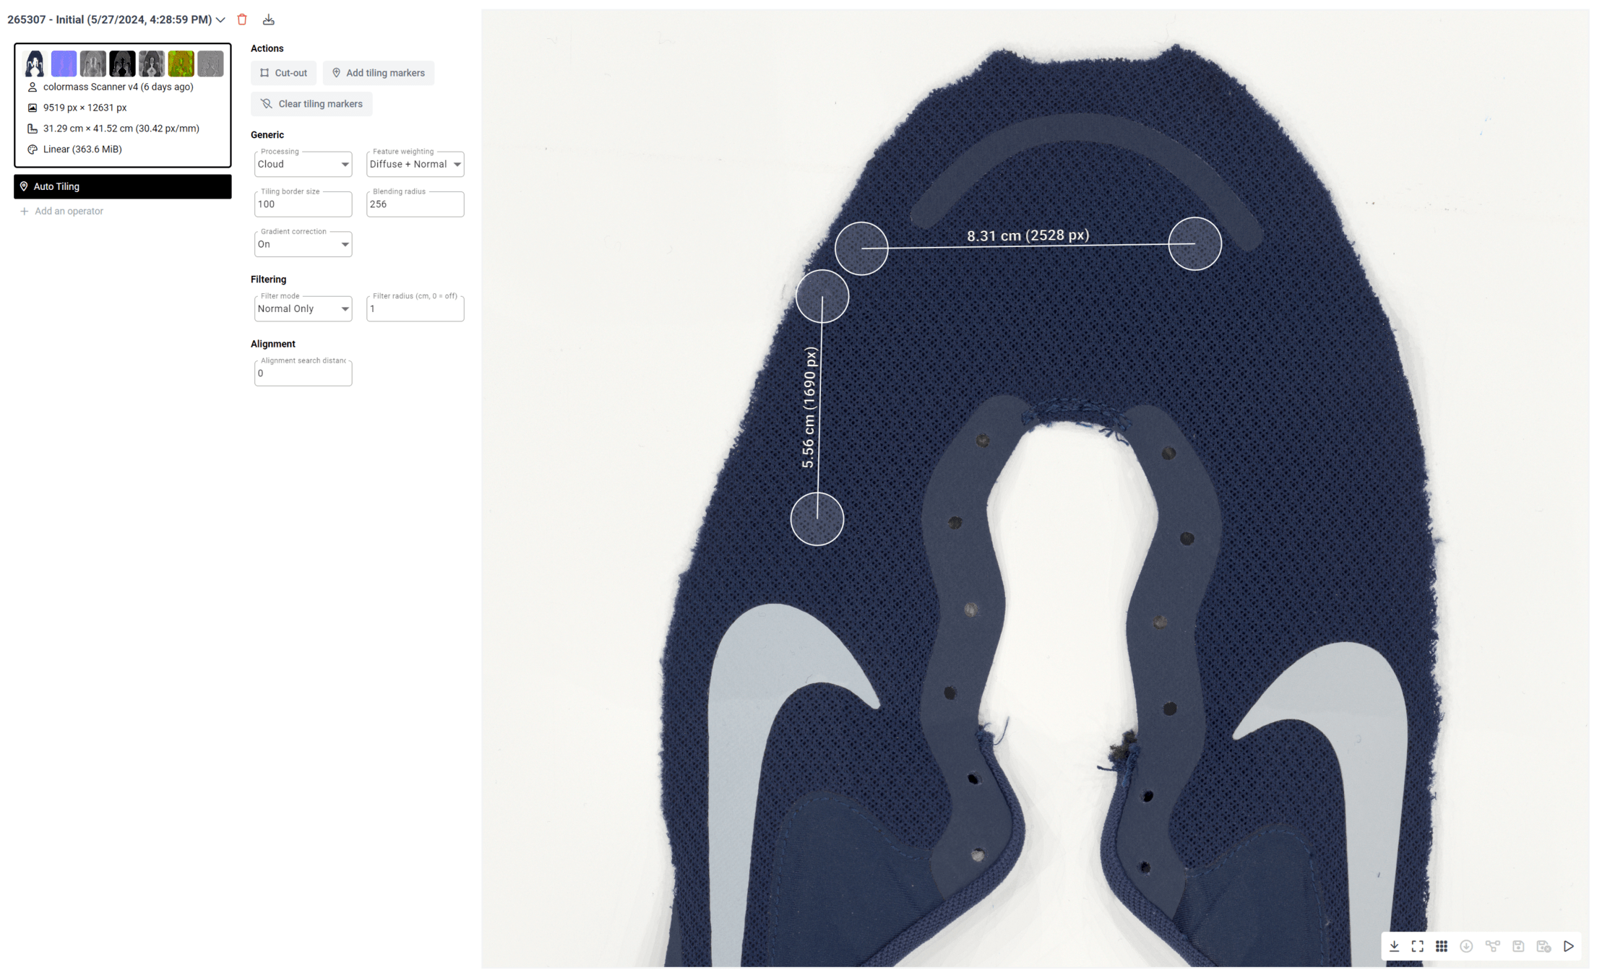Click the floppy disk save icon
The width and height of the screenshot is (1597, 975).
tap(1518, 946)
